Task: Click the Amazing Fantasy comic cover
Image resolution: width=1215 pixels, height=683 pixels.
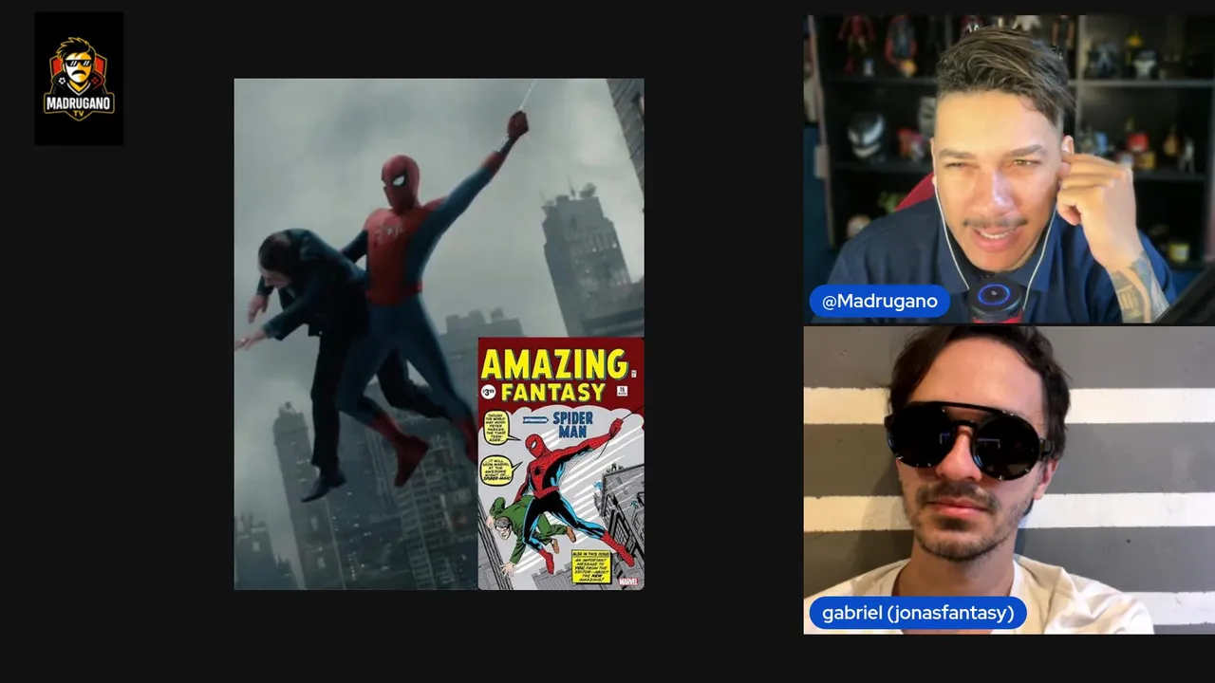Action: [561, 464]
